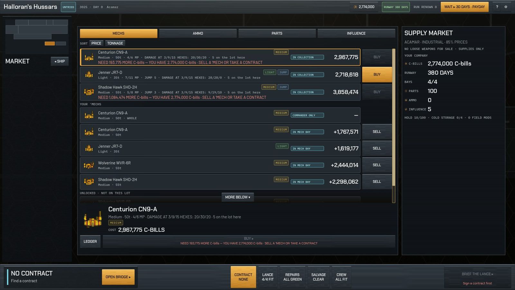Expand the More Below list

(238, 197)
